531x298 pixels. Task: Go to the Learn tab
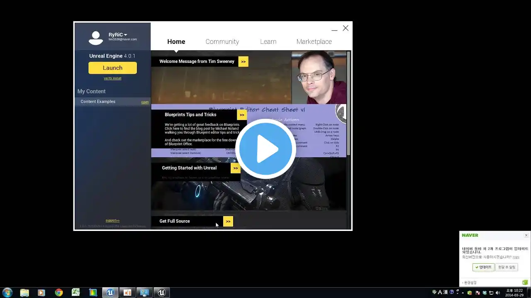(x=268, y=41)
